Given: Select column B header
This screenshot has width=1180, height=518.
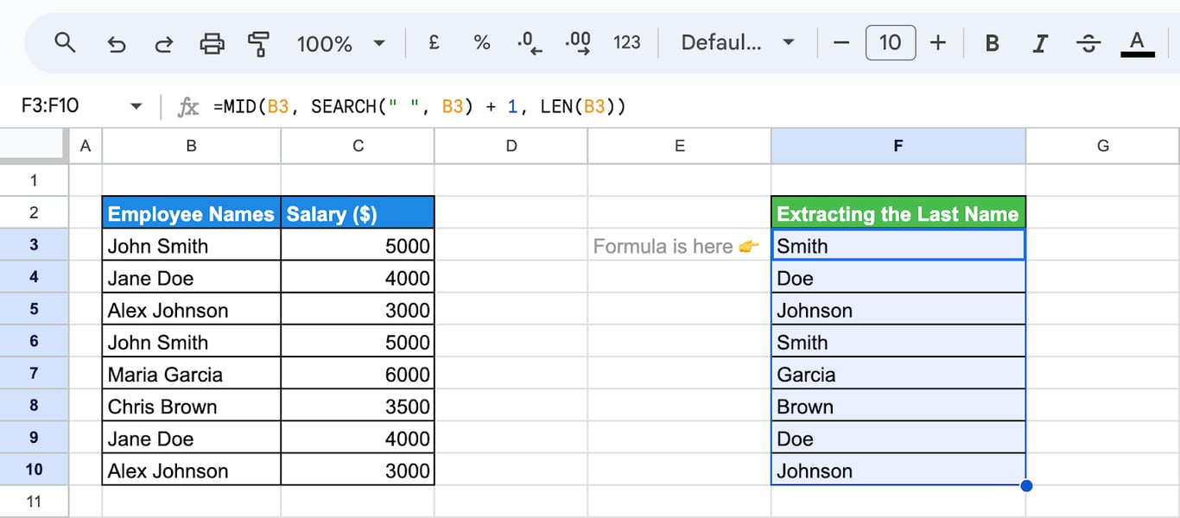Looking at the screenshot, I should [192, 146].
